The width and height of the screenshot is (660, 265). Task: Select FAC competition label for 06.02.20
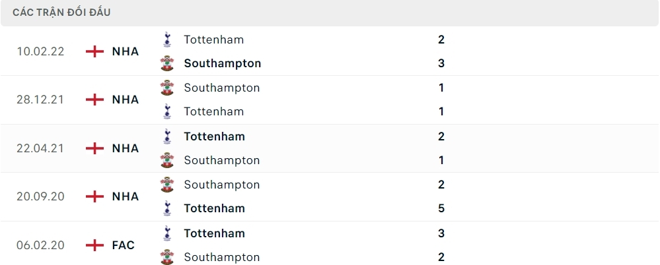click(124, 245)
